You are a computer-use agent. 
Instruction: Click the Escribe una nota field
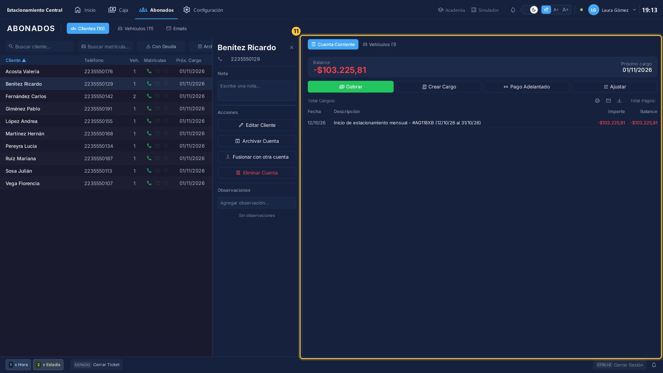tap(257, 90)
